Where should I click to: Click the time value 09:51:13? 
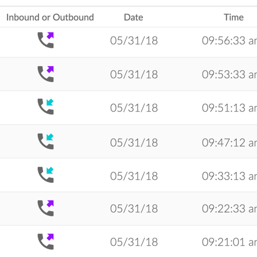click(x=229, y=108)
